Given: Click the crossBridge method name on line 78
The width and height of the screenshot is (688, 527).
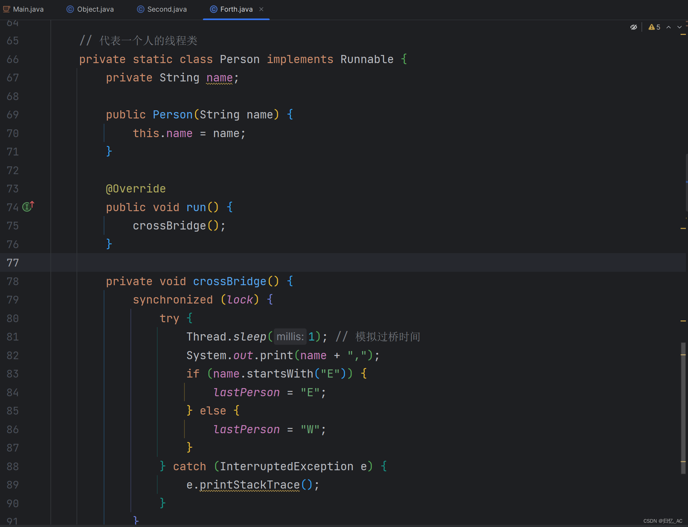Looking at the screenshot, I should pyautogui.click(x=229, y=281).
